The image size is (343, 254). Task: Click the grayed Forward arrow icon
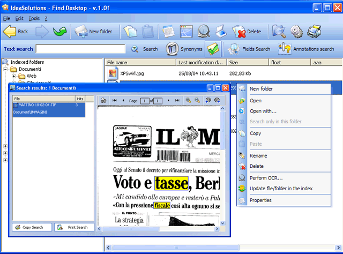pos(42,32)
